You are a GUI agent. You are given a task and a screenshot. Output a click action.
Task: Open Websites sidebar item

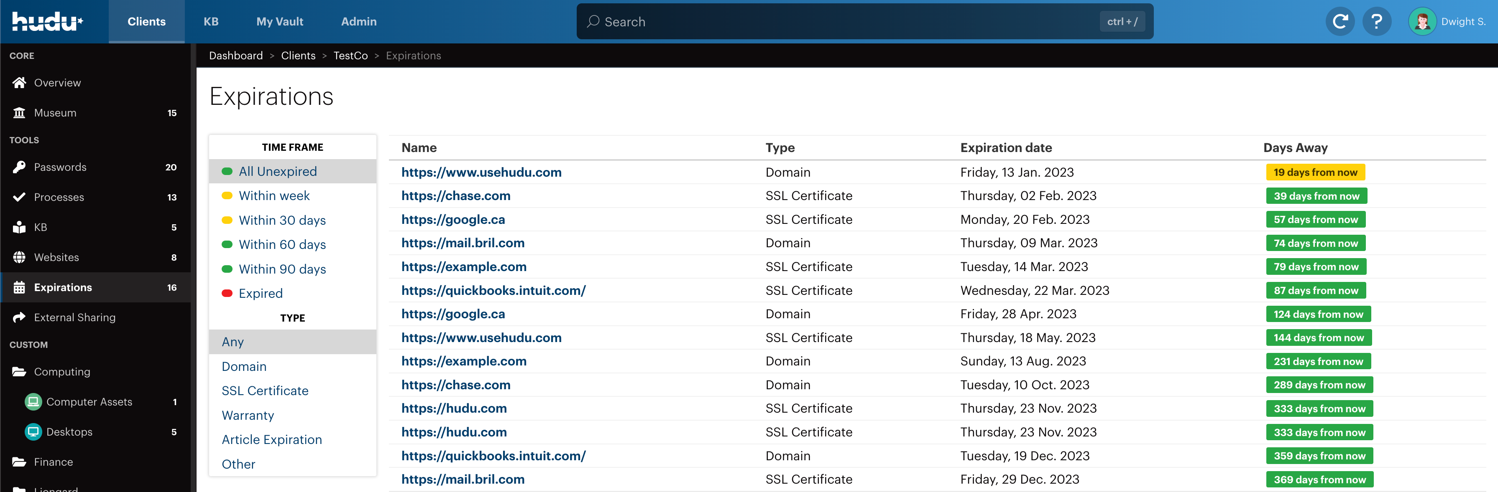pos(95,257)
